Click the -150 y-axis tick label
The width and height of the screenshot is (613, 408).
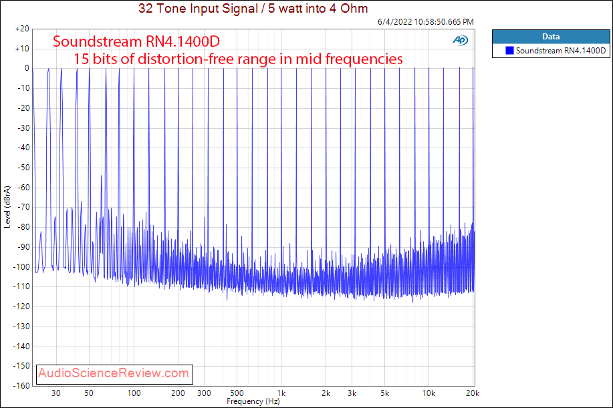tap(22, 366)
